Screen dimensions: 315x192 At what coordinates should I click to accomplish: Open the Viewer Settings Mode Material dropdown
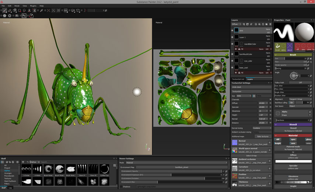tap(176, 163)
